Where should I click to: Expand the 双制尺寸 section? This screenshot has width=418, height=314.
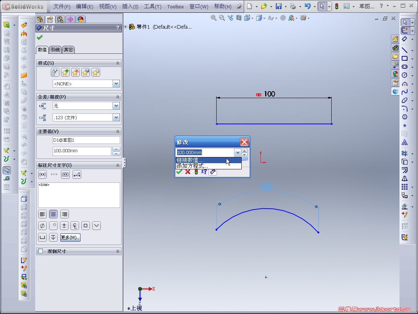pyautogui.click(x=118, y=251)
